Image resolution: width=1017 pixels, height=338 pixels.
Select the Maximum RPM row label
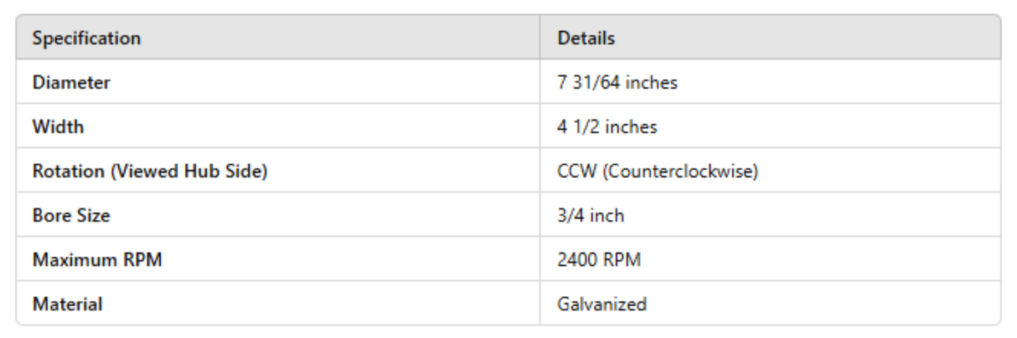(97, 260)
